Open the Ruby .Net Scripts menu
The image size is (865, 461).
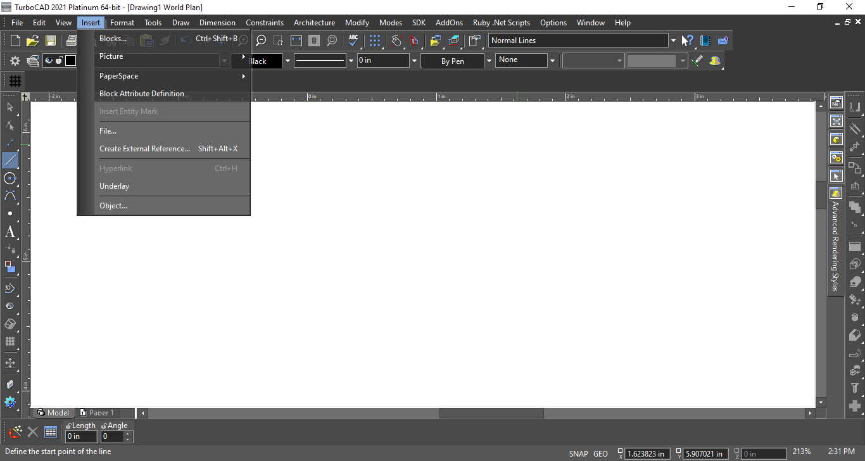pos(502,23)
